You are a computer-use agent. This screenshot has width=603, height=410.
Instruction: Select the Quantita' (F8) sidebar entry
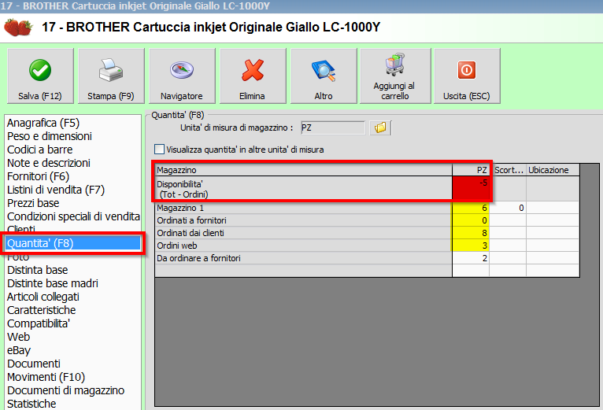coord(72,243)
